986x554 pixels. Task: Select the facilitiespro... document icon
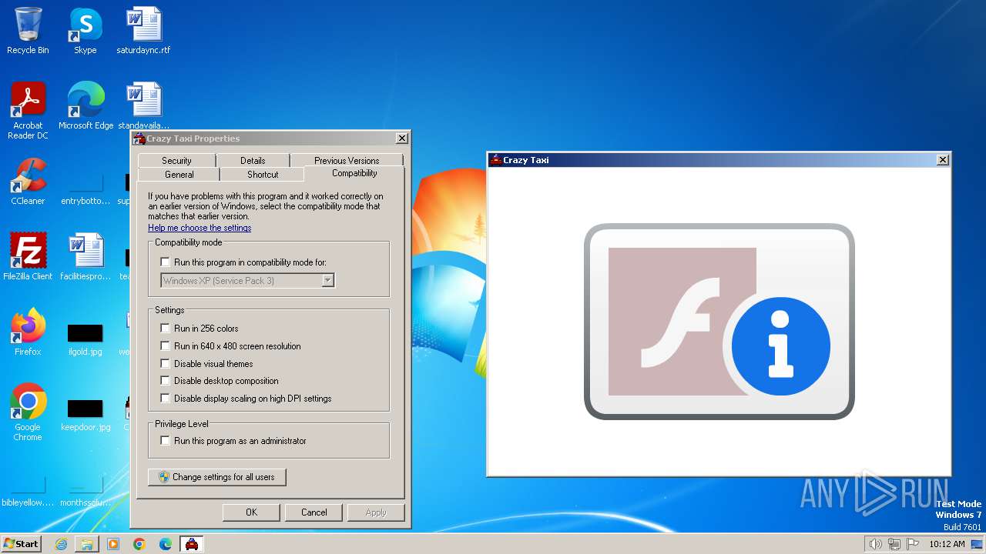(x=86, y=257)
